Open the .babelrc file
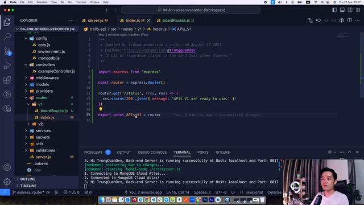This screenshot has width=364, height=205. tap(41, 163)
